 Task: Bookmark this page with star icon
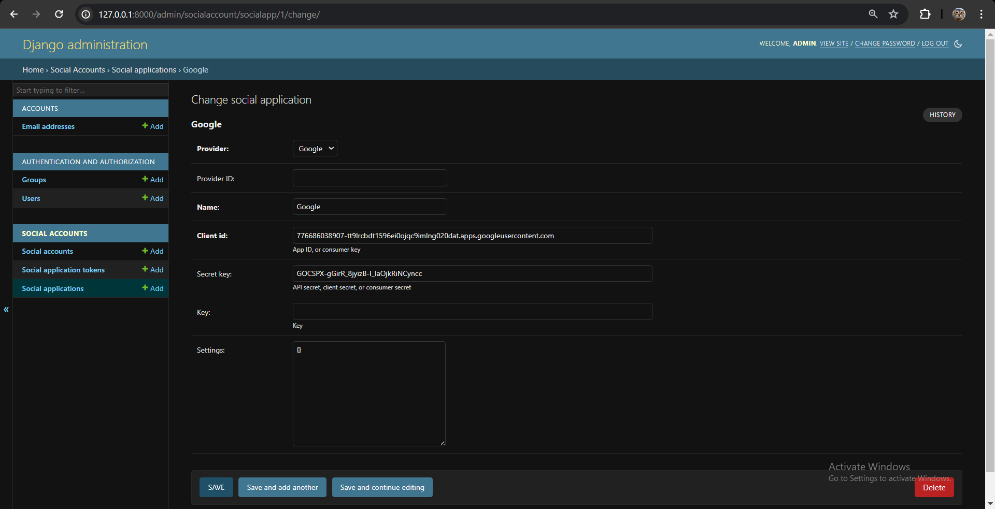click(893, 14)
